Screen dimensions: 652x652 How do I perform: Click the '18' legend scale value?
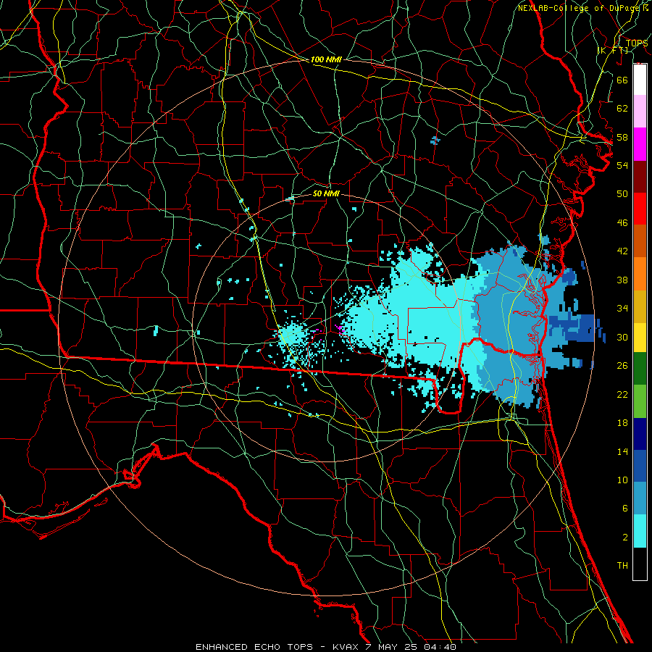(x=622, y=423)
